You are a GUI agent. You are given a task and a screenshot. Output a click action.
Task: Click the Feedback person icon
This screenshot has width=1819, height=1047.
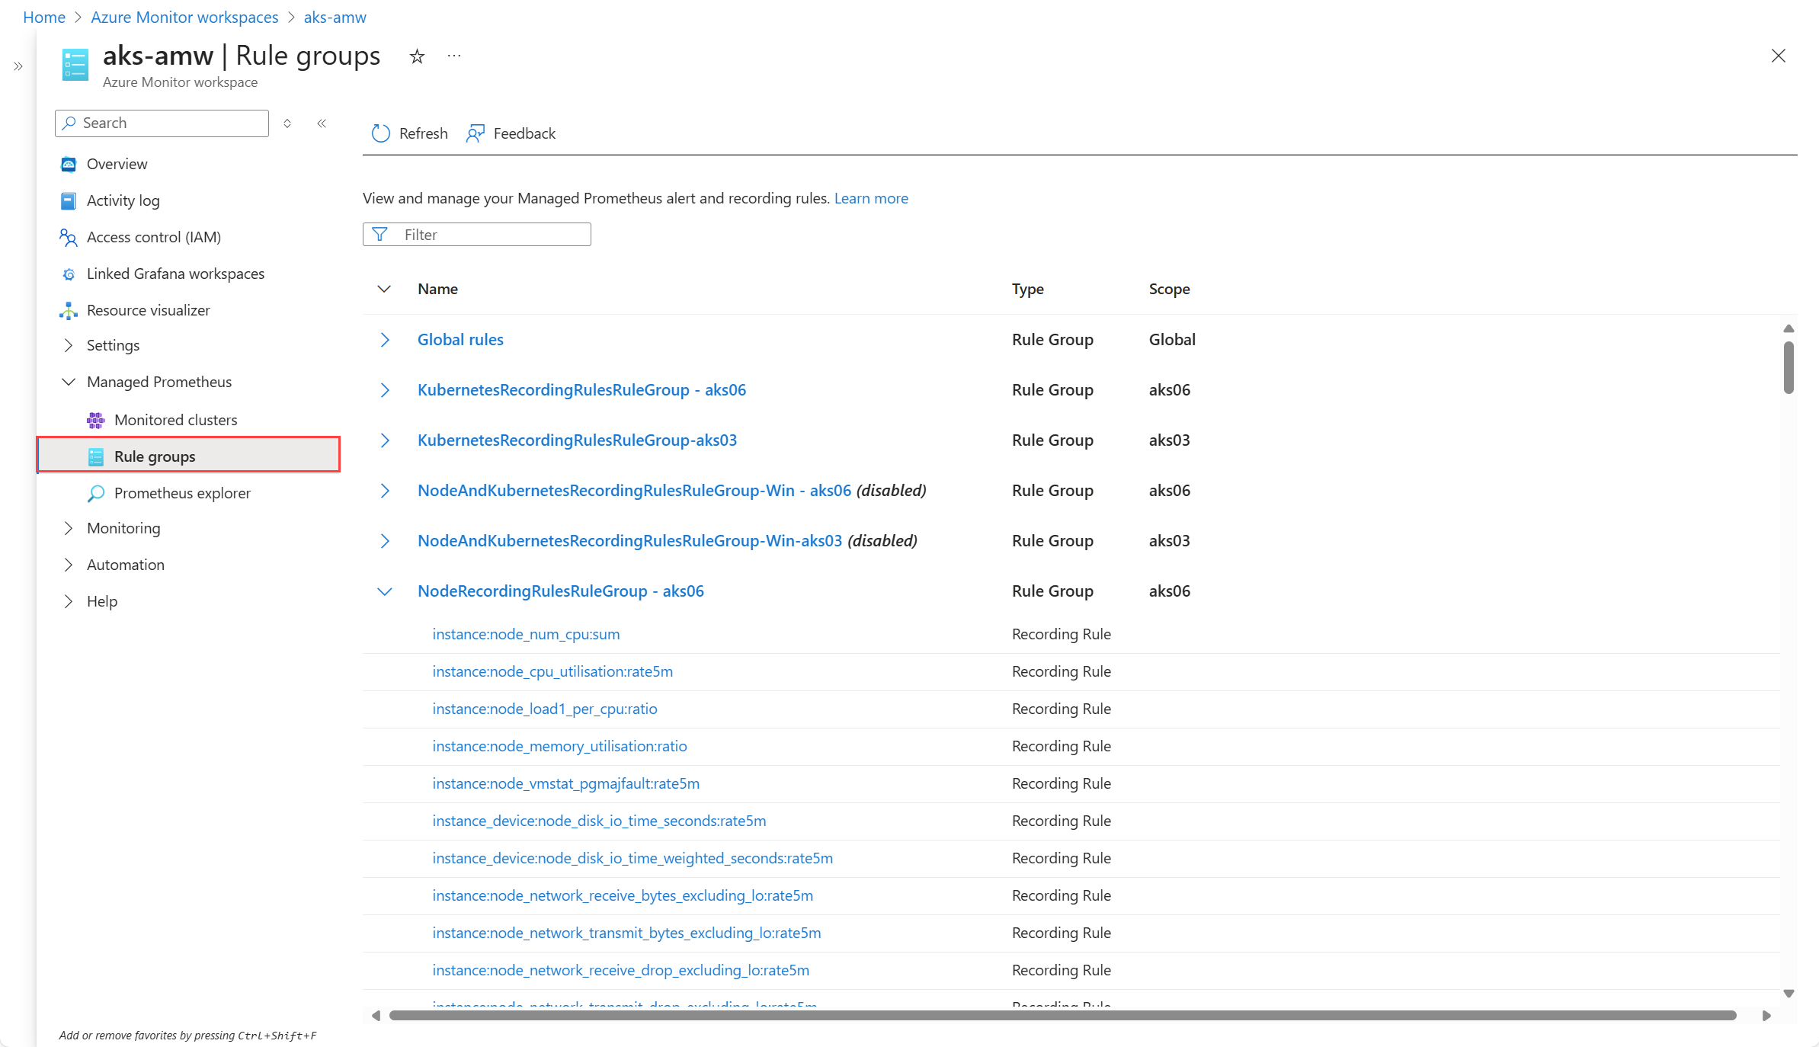(476, 133)
